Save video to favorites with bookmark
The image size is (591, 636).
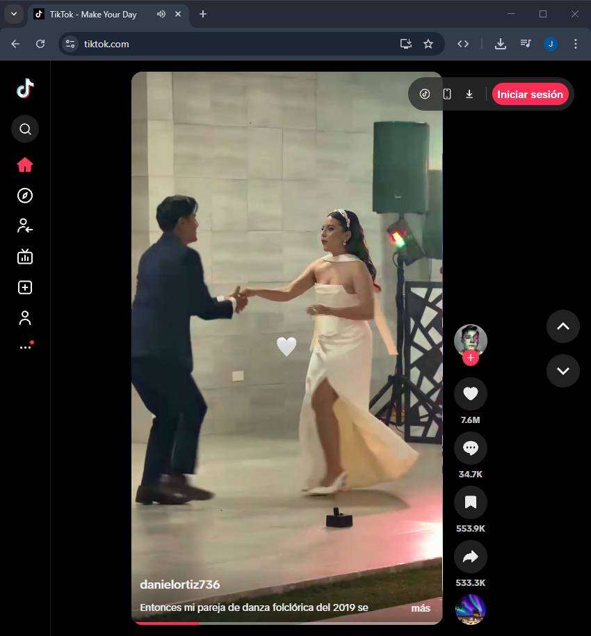pyautogui.click(x=470, y=502)
